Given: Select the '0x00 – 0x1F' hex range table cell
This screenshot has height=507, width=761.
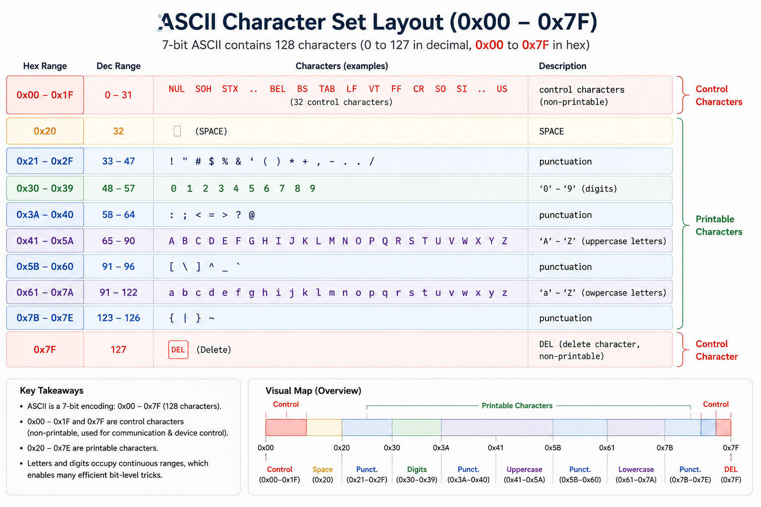Looking at the screenshot, I should tap(45, 95).
